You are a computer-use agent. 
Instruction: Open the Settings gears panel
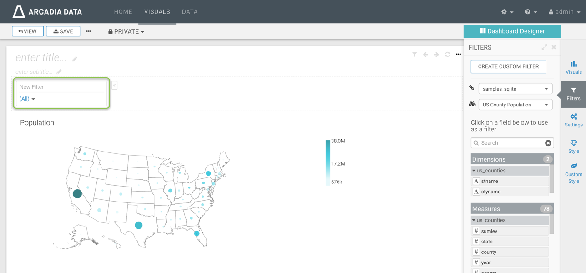pyautogui.click(x=573, y=120)
